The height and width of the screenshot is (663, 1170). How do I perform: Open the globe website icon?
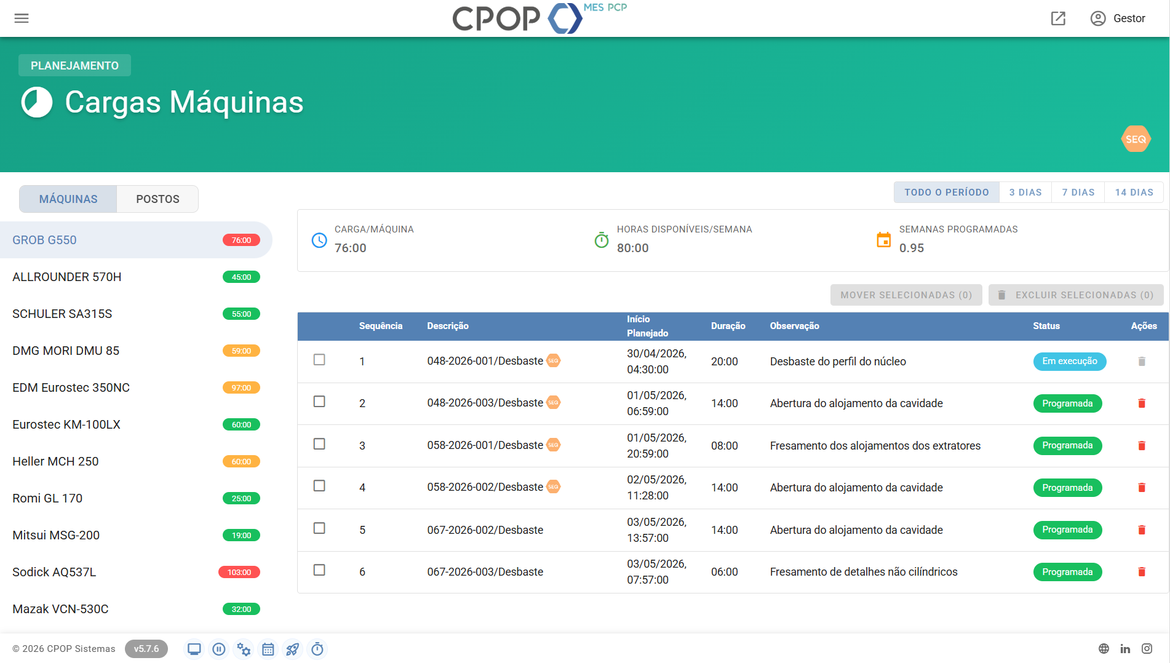[x=1104, y=649]
